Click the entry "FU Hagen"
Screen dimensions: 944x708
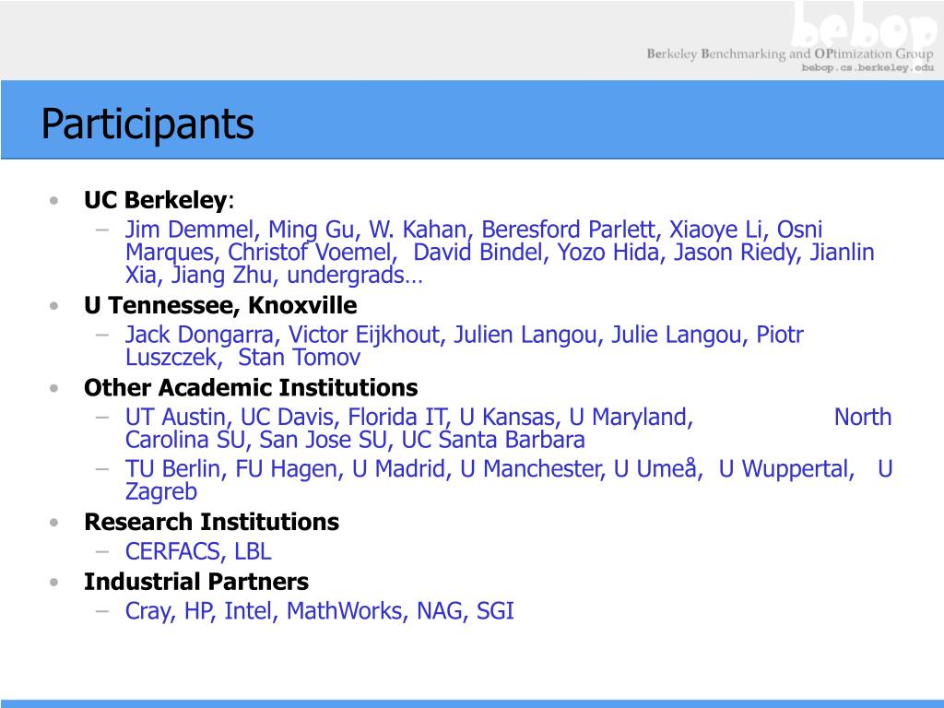click(x=286, y=469)
